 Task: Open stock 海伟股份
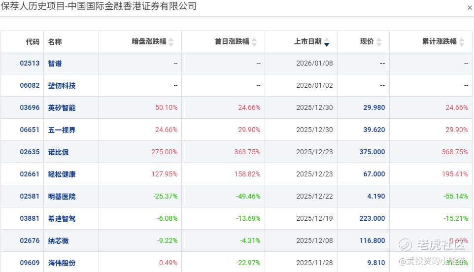coord(62,263)
